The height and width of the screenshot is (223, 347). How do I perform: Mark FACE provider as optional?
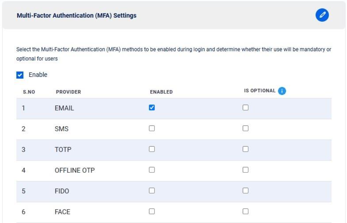(x=245, y=212)
